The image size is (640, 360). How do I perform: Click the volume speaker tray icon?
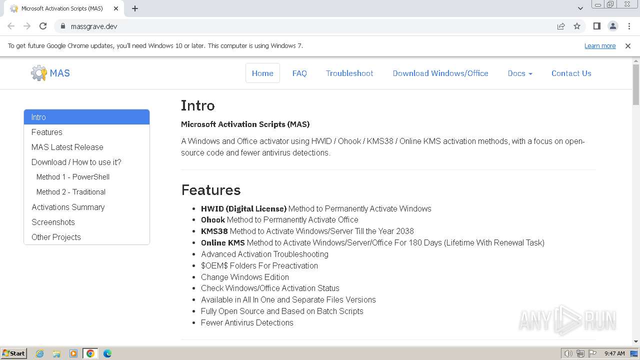click(x=568, y=353)
